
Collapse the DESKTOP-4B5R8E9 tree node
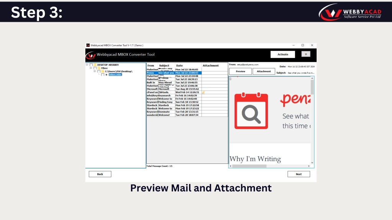point(87,65)
